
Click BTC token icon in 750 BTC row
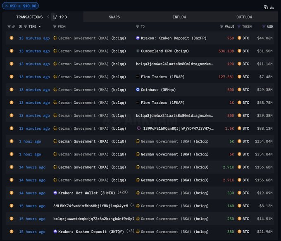tap(239, 38)
